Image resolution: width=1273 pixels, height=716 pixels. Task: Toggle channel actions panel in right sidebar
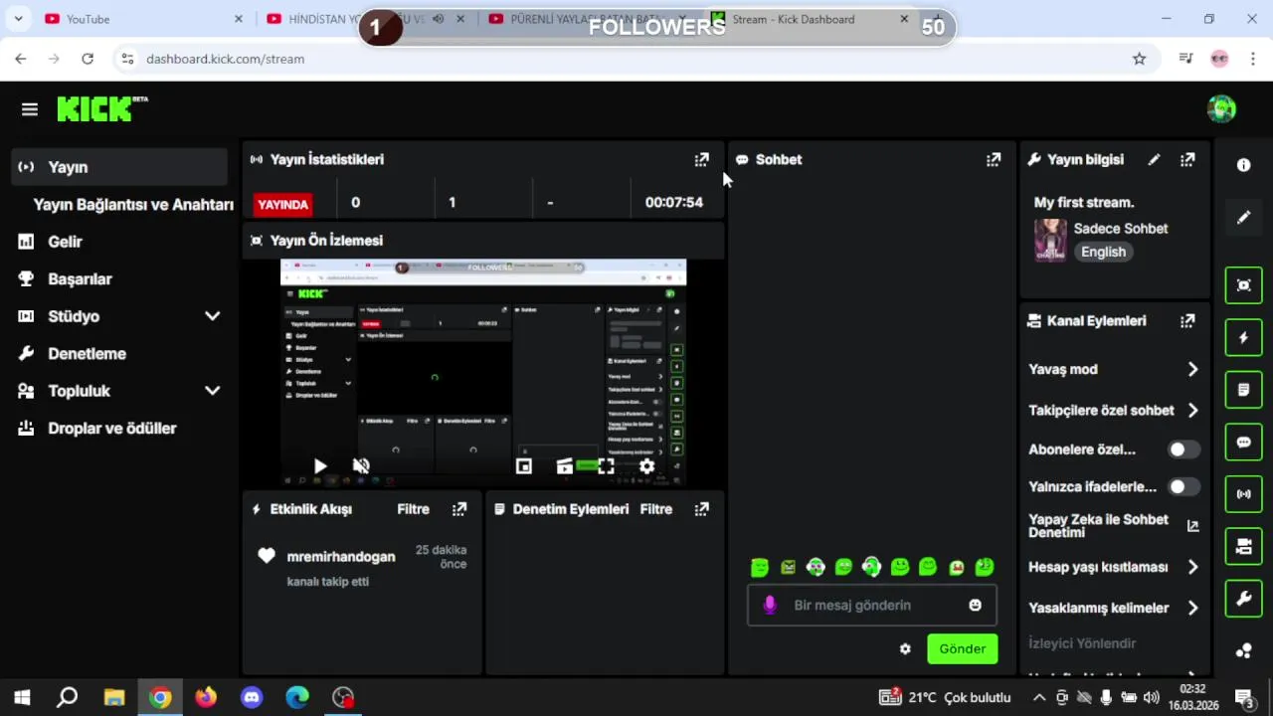(1243, 546)
